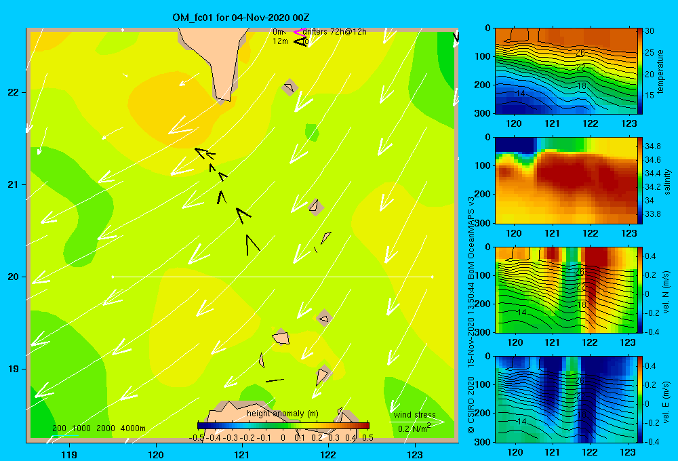This screenshot has width=678, height=461.
Task: Click the vel. N color bar
Action: coord(639,289)
